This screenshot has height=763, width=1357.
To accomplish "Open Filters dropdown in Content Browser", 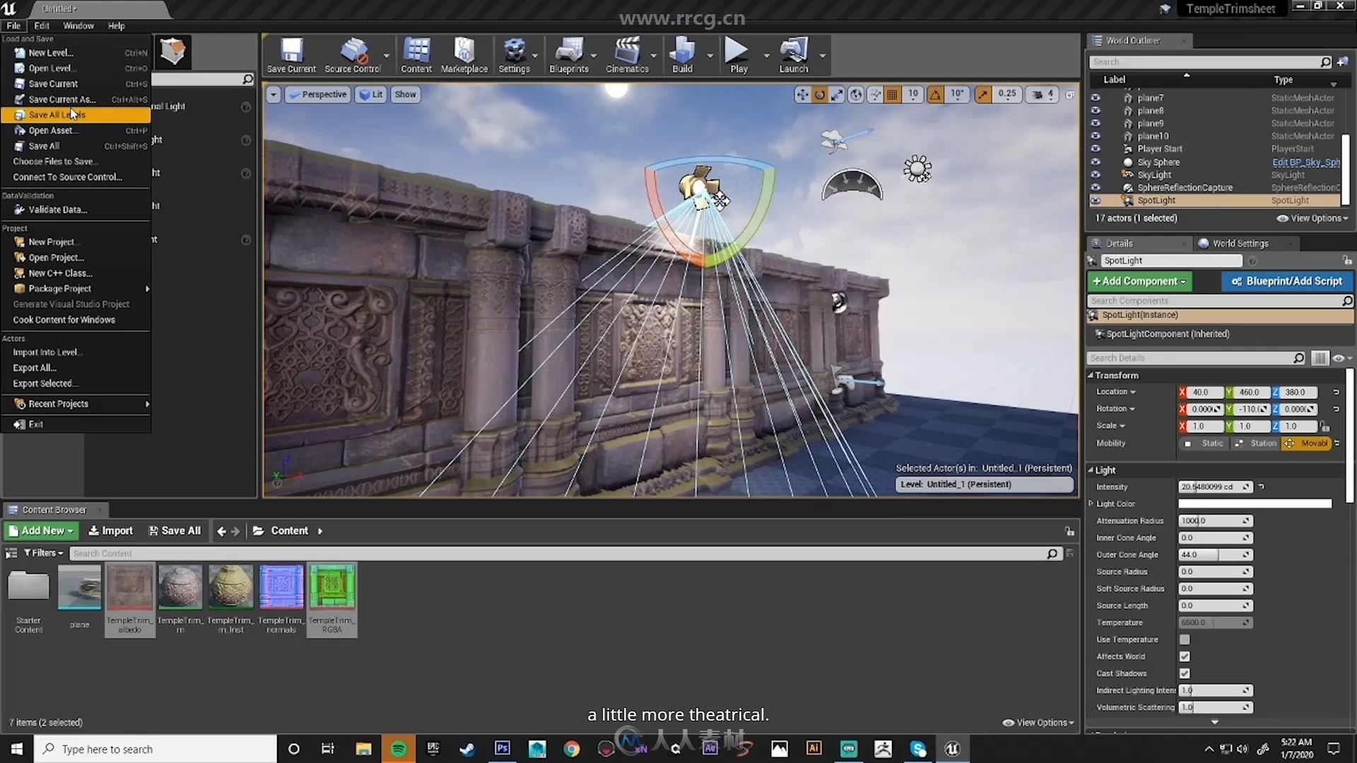I will (43, 553).
